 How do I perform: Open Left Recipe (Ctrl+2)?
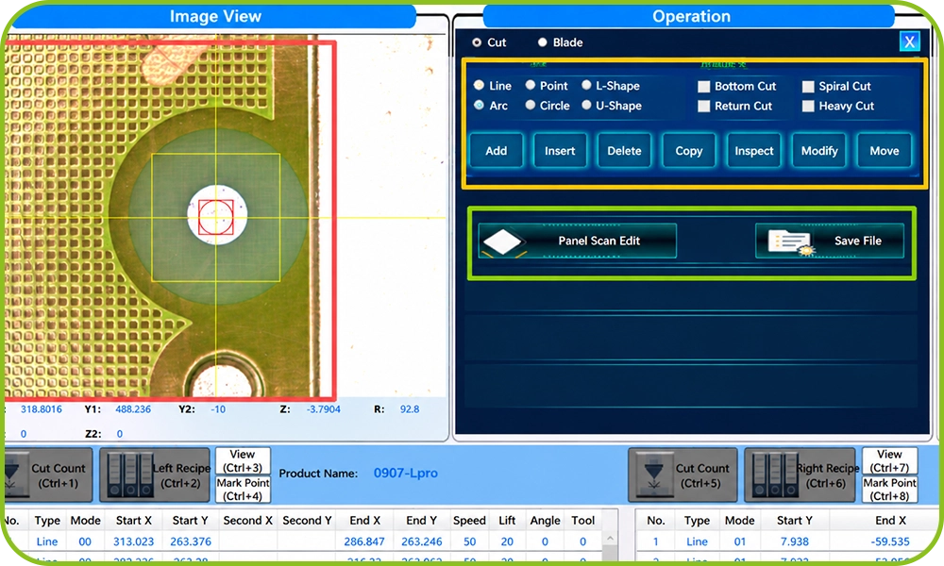point(155,475)
